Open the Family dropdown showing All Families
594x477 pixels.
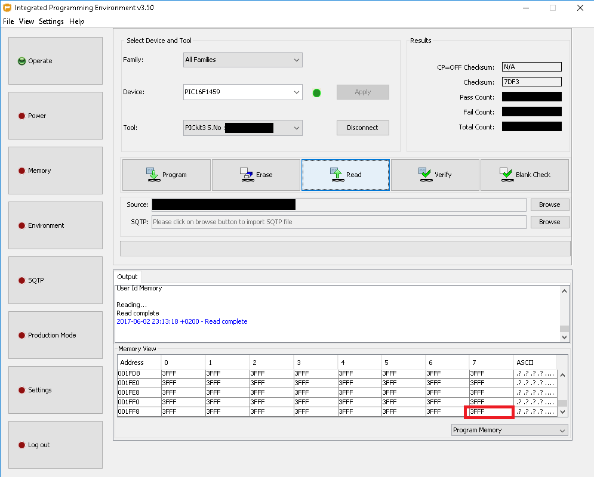(x=243, y=60)
